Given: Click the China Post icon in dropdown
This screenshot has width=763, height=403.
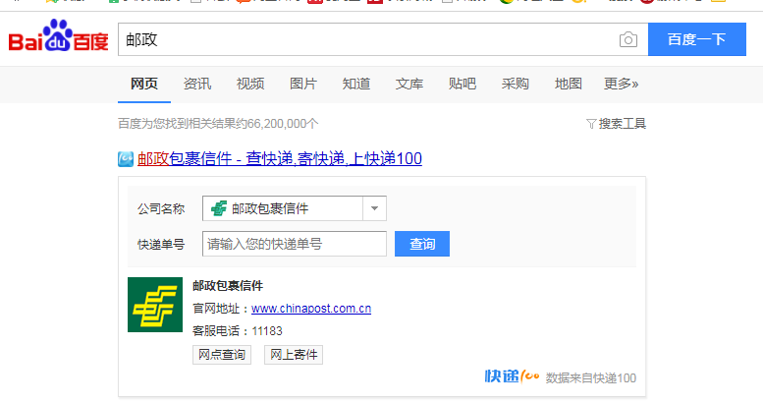Looking at the screenshot, I should tap(219, 208).
